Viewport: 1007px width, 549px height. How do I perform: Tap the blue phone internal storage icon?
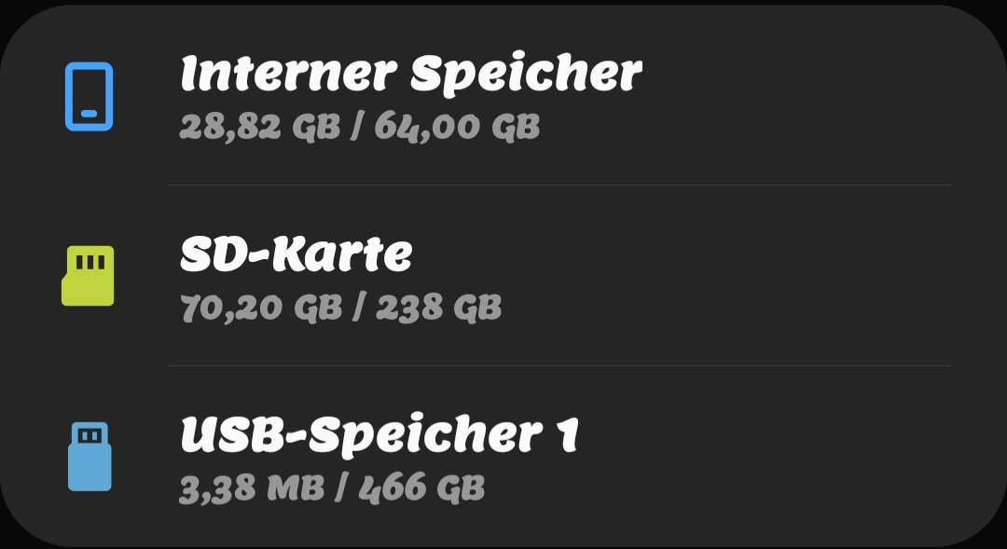point(90,96)
